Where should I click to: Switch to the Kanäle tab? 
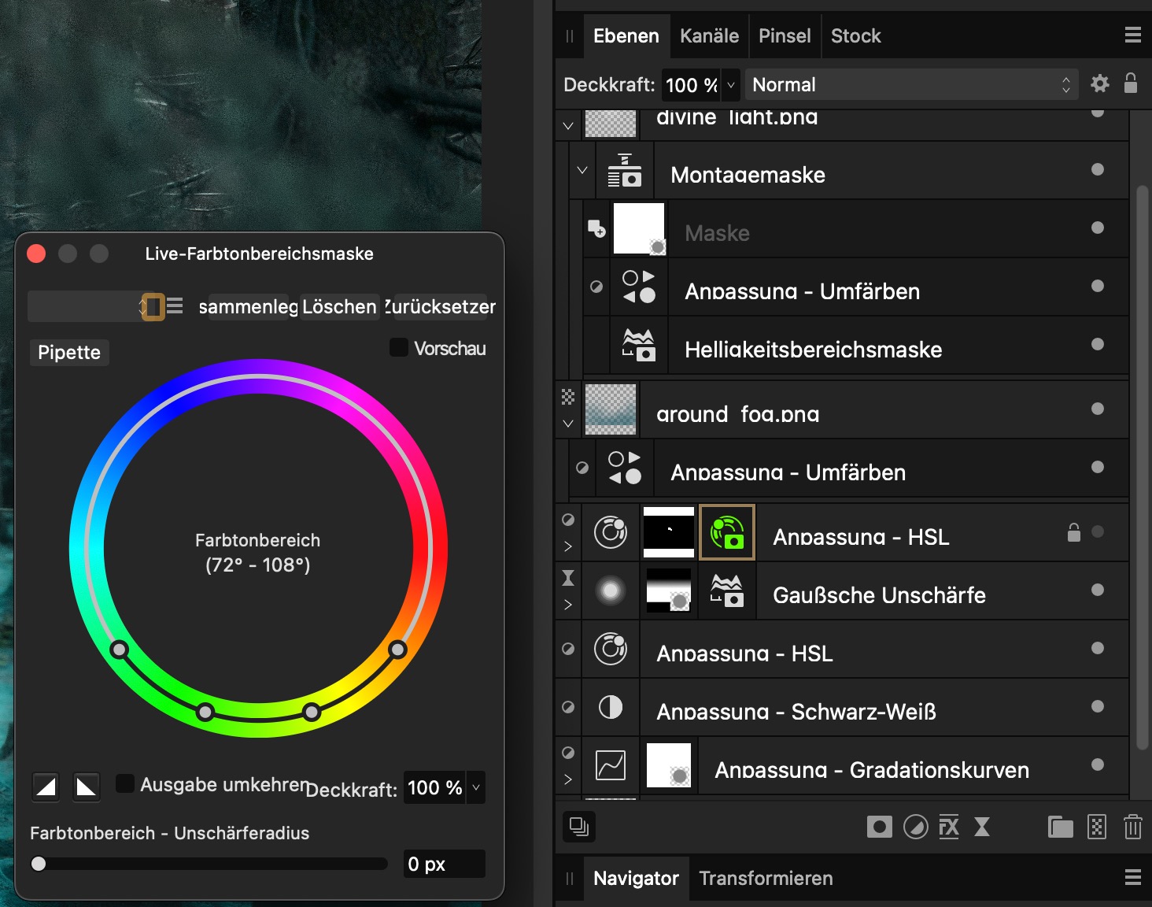coord(709,36)
